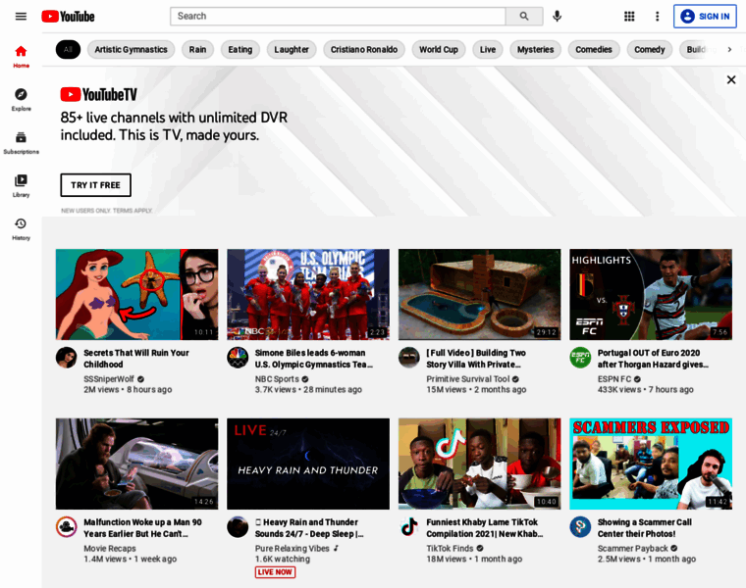Viewport: 746px width, 588px height.
Task: Click the YouTube TV logo in banner
Action: click(98, 94)
